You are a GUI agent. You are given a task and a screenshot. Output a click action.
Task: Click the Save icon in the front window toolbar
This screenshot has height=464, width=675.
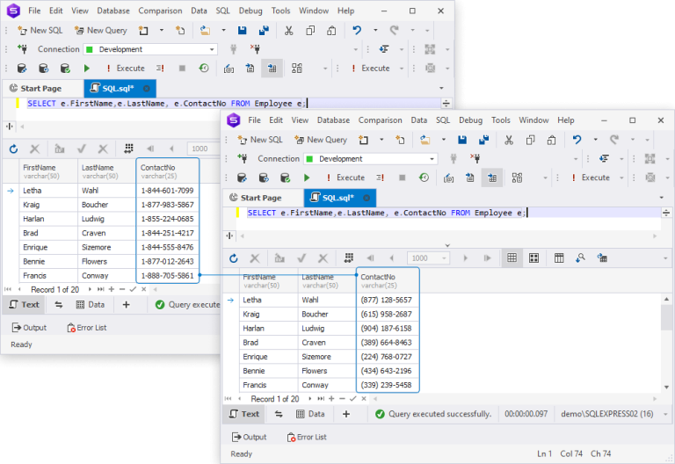463,140
